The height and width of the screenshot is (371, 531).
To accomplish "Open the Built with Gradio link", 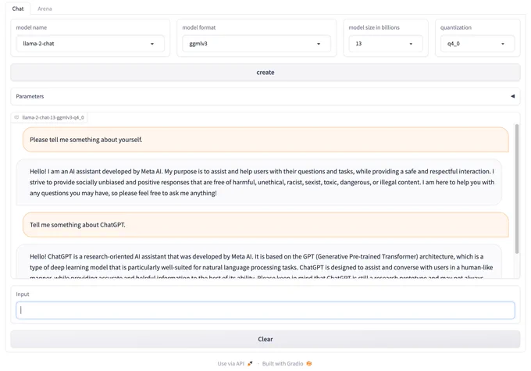I will click(287, 363).
